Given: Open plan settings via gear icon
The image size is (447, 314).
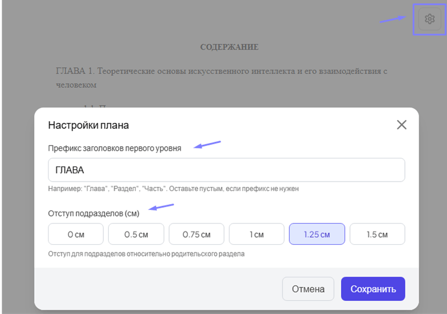Looking at the screenshot, I should click(x=430, y=20).
